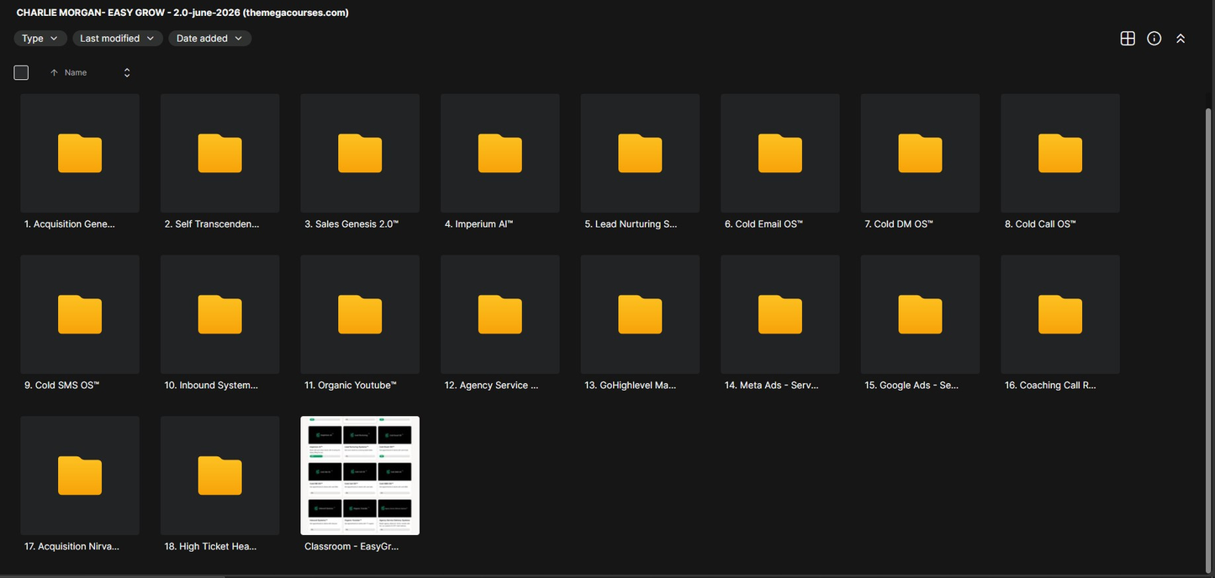Open folder 4. Imperium AI
This screenshot has width=1215, height=578.
tap(499, 153)
